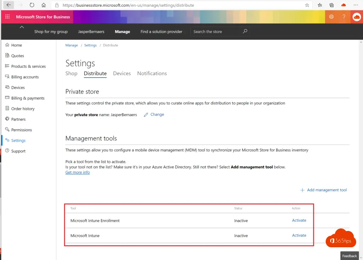
Task: Click the Manage breadcrumb link
Action: [72, 45]
